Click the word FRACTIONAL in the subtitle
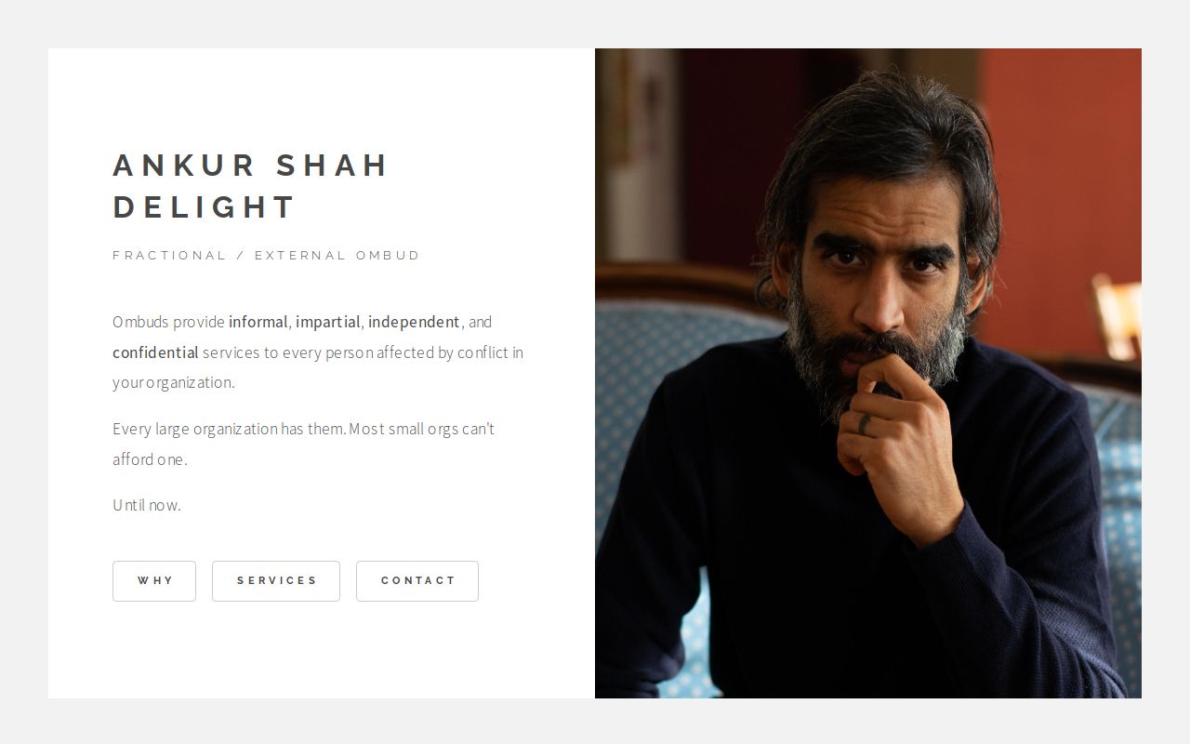1190x744 pixels. pos(169,255)
